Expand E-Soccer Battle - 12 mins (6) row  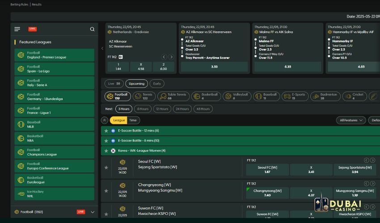tap(241, 131)
